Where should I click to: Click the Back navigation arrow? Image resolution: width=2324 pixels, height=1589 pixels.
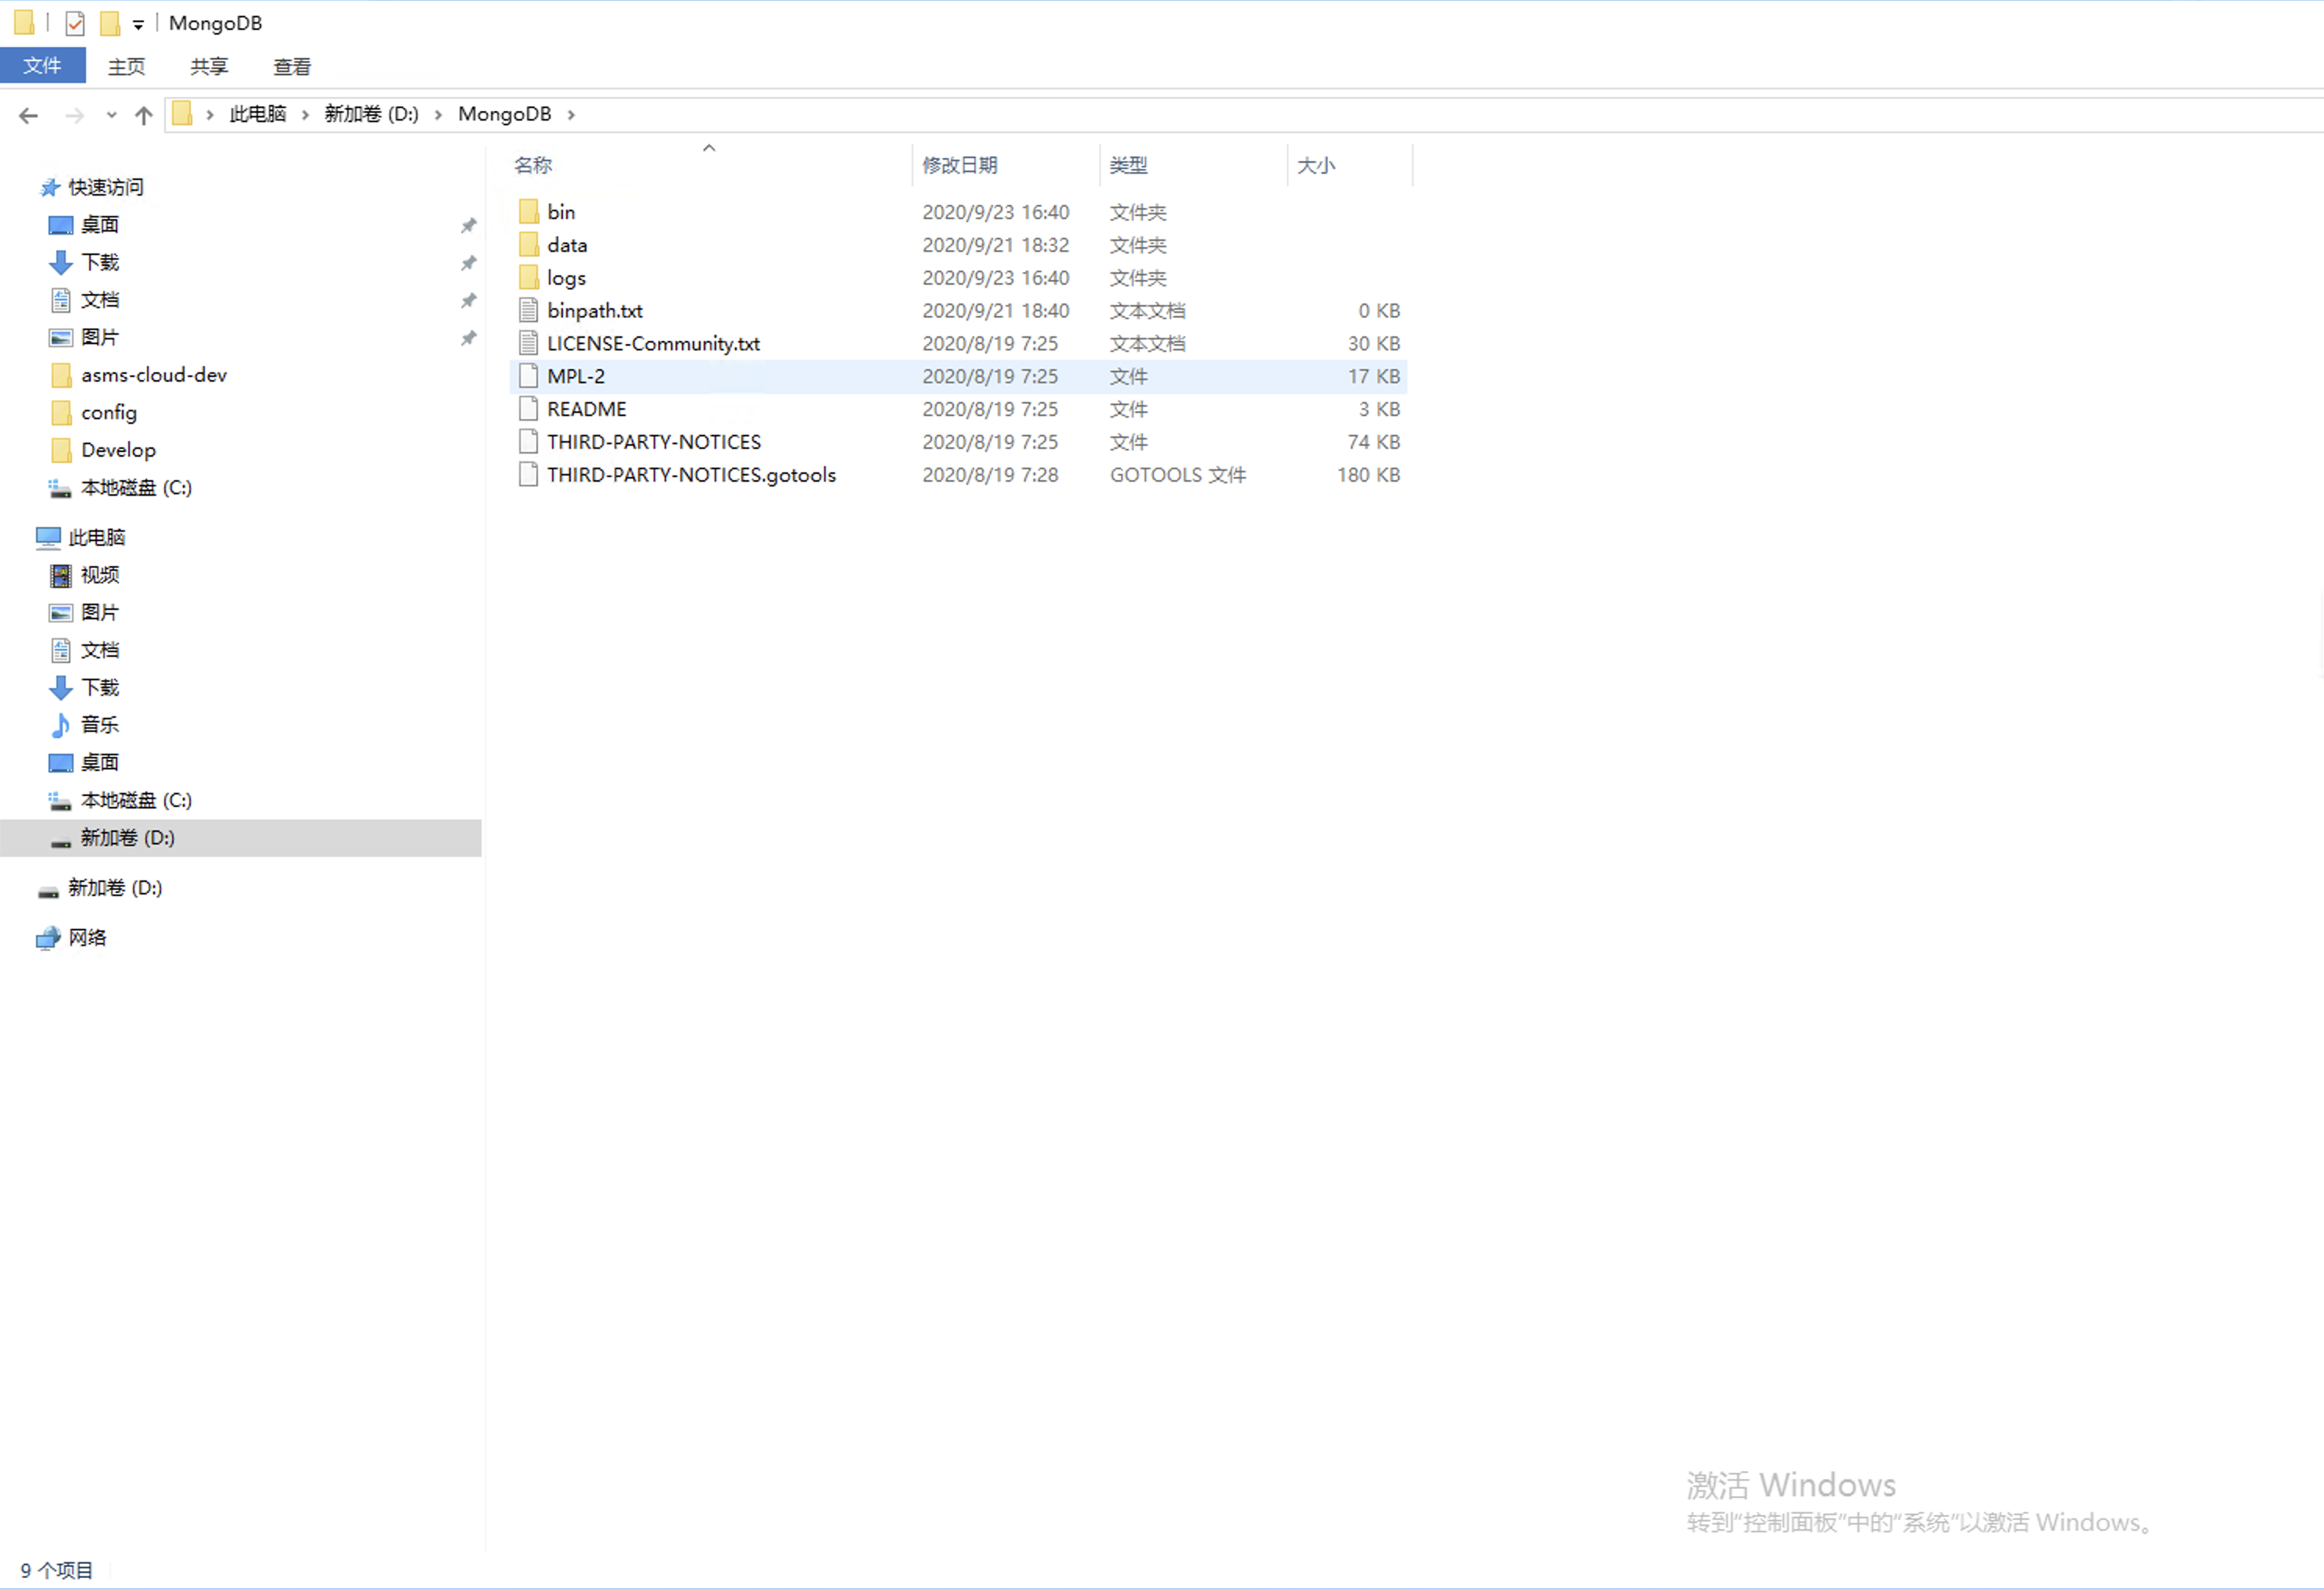click(x=28, y=115)
